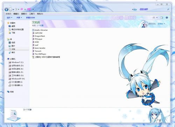Click the Back navigation arrow button
The image size is (175, 127).
[6, 9]
